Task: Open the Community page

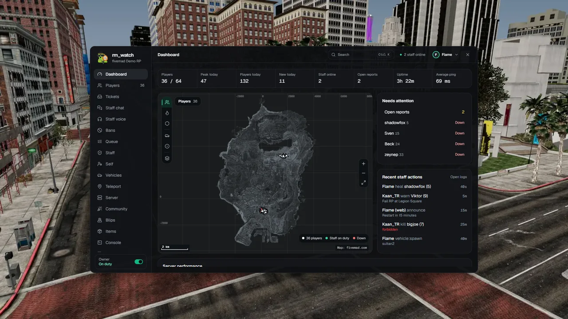Action: click(121, 209)
